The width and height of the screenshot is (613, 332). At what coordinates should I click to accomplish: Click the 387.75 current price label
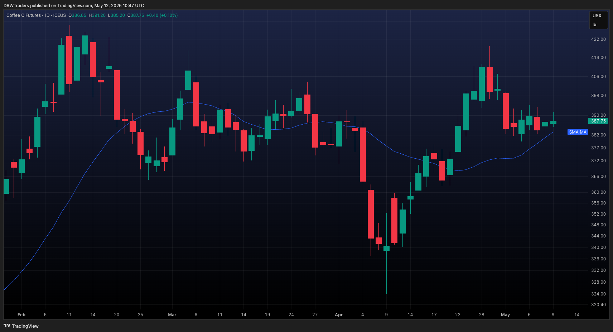[598, 121]
